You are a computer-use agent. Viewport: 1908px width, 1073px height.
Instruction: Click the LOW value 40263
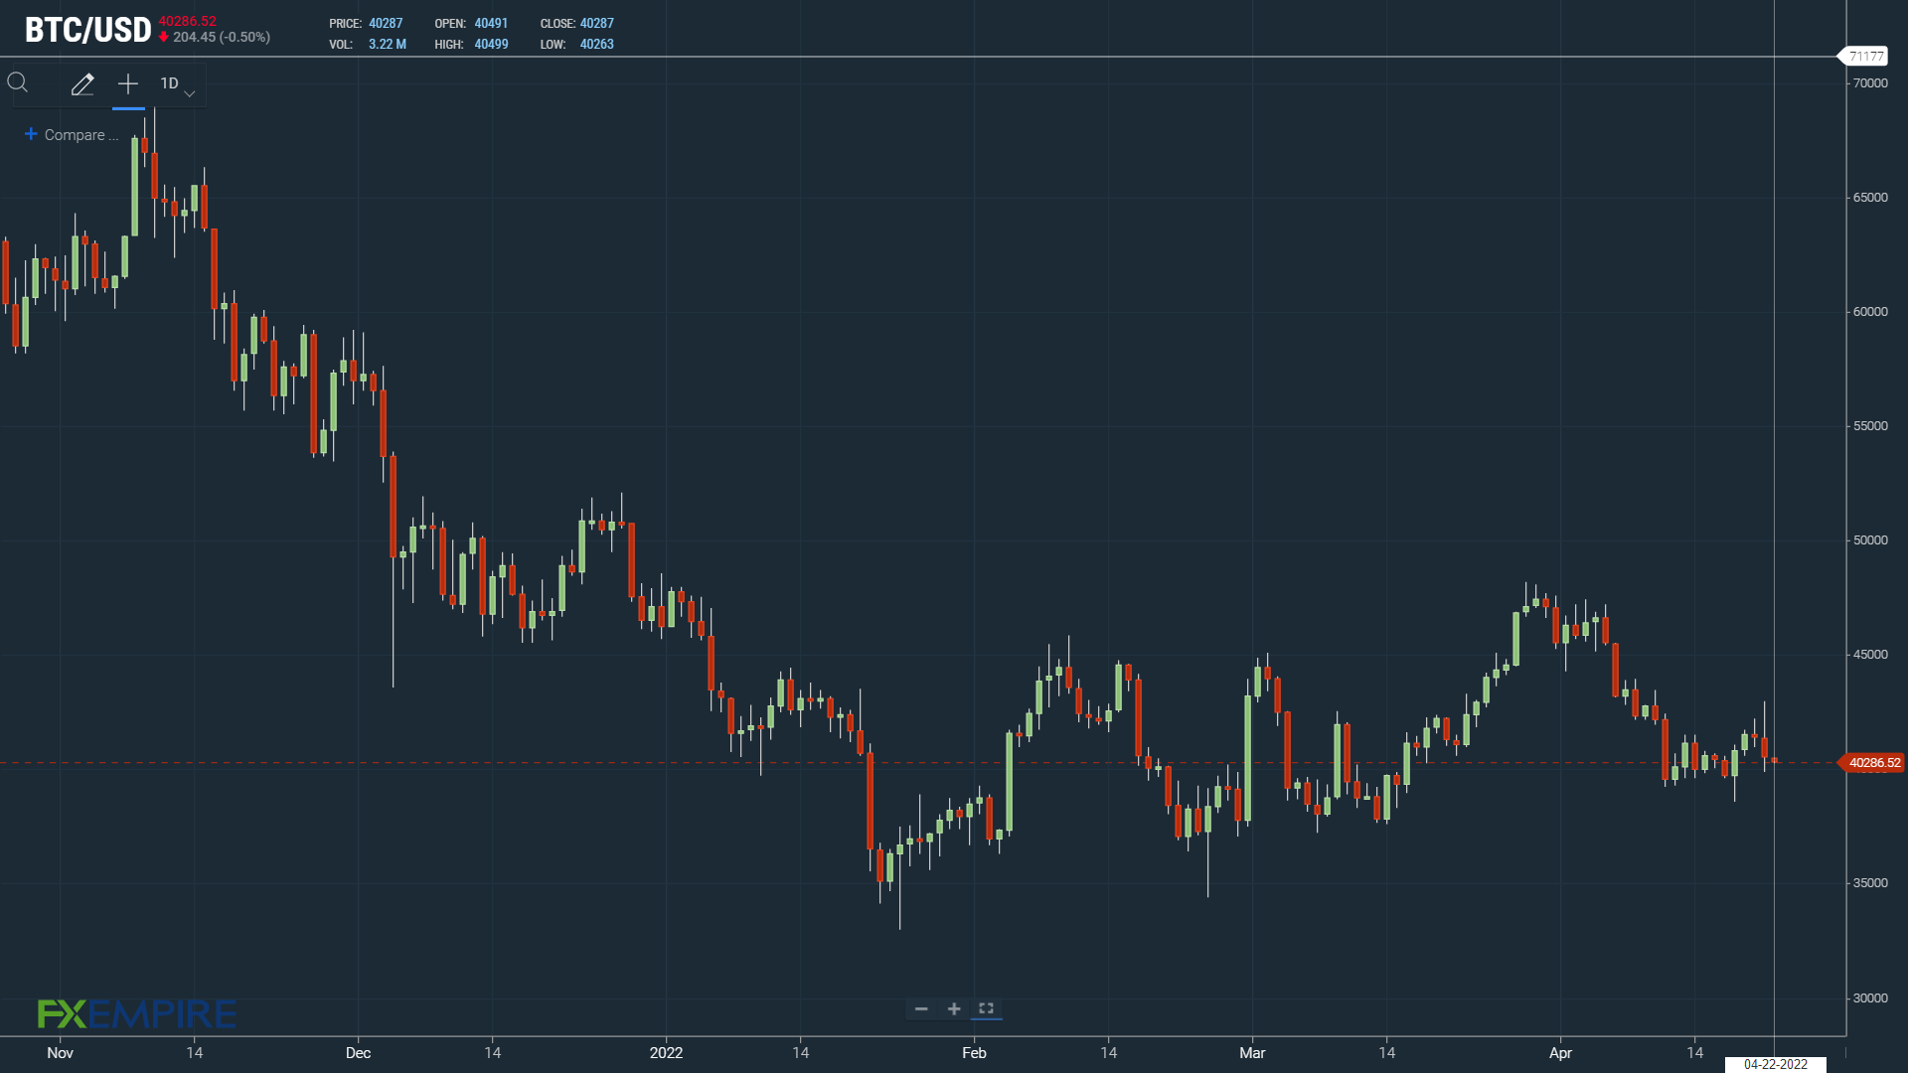[x=597, y=45]
